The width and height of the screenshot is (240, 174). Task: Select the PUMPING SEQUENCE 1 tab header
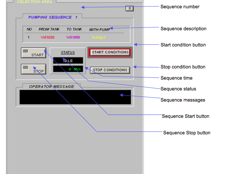(53, 17)
